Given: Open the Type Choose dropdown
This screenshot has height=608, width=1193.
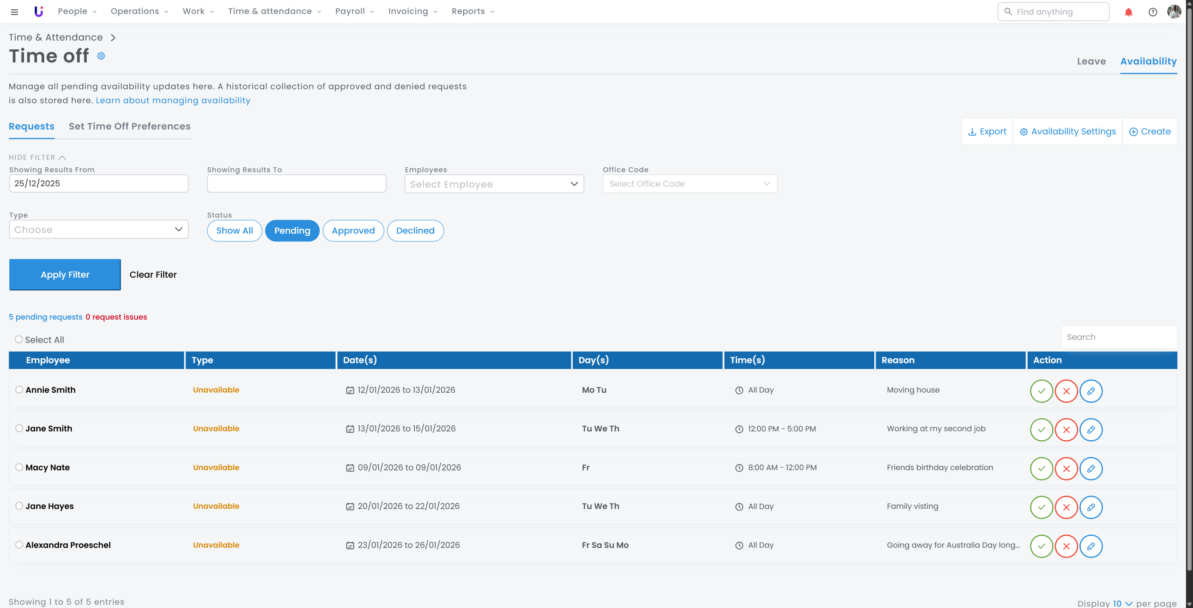Looking at the screenshot, I should (x=98, y=229).
